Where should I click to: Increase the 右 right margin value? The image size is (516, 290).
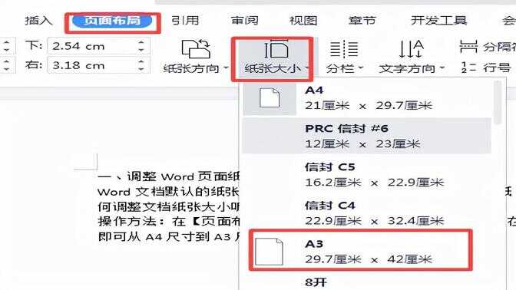[x=141, y=61]
